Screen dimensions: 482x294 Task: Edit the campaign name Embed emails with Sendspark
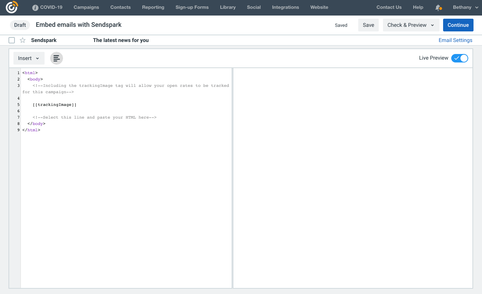[x=79, y=25]
